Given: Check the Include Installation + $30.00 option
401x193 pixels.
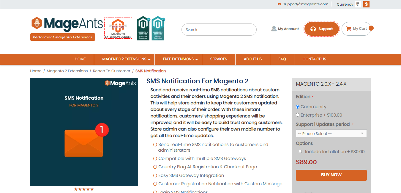Looking at the screenshot, I should (x=300, y=151).
